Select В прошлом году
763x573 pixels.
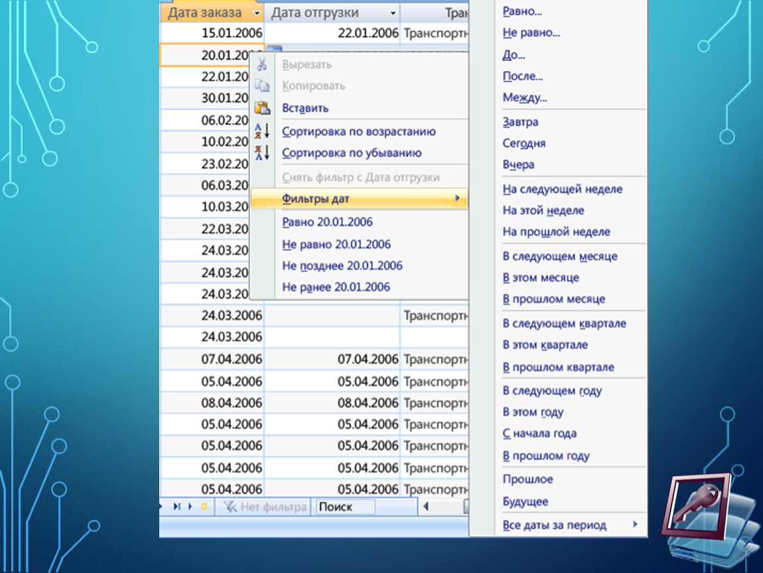(546, 456)
